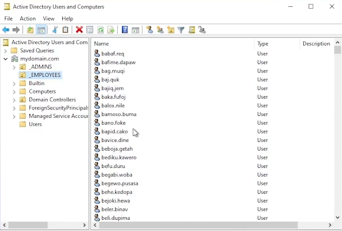Select user bamoso.buma

[x=119, y=114]
